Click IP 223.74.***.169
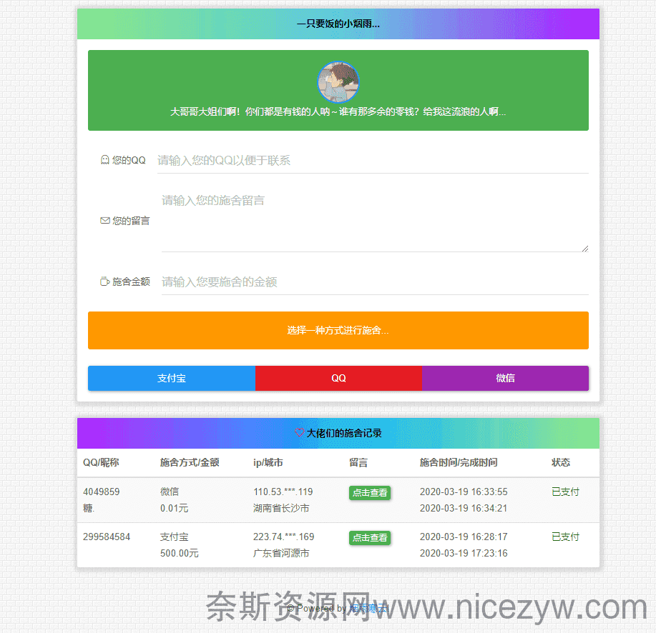Viewport: 656px width, 633px height. (283, 537)
